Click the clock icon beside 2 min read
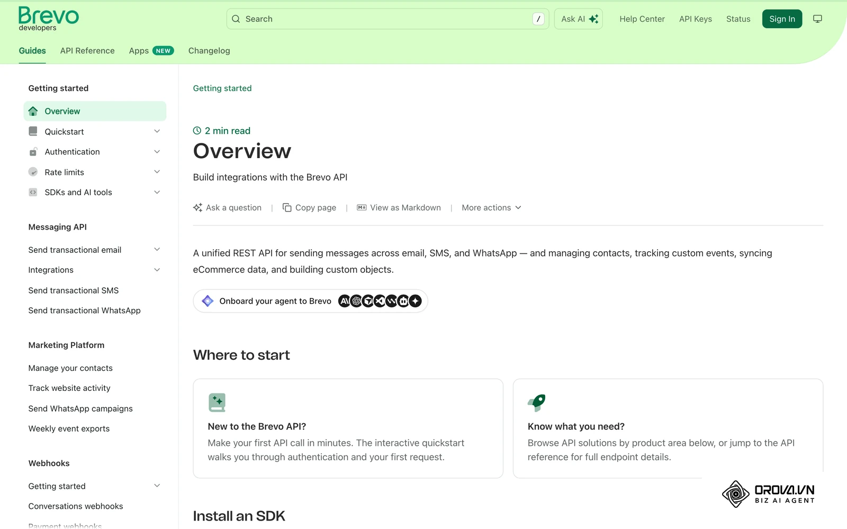Screen dimensions: 847x529 click(x=197, y=131)
